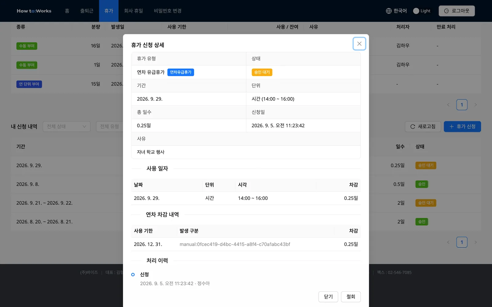Click the 자녀 학교 행사 reason text
The image size is (492, 307).
click(x=151, y=152)
